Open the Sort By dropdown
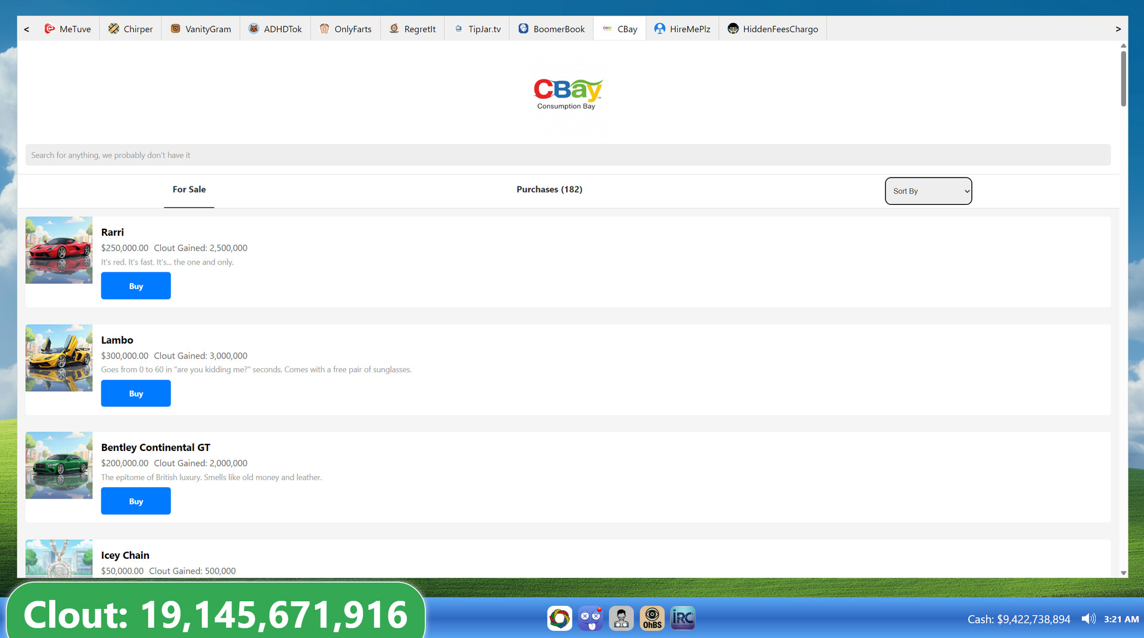Image resolution: width=1144 pixels, height=638 pixels. pyautogui.click(x=927, y=191)
